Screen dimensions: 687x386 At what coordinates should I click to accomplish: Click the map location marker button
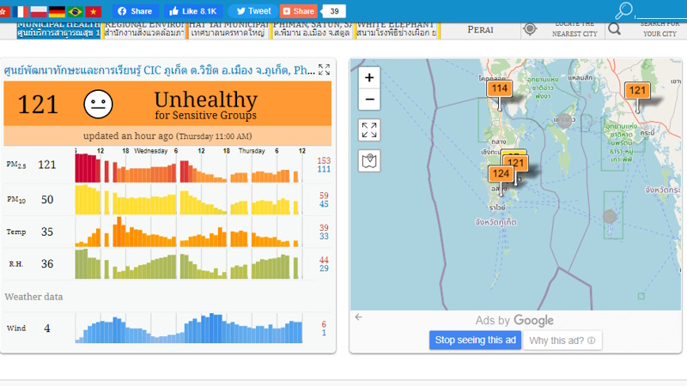point(369,160)
